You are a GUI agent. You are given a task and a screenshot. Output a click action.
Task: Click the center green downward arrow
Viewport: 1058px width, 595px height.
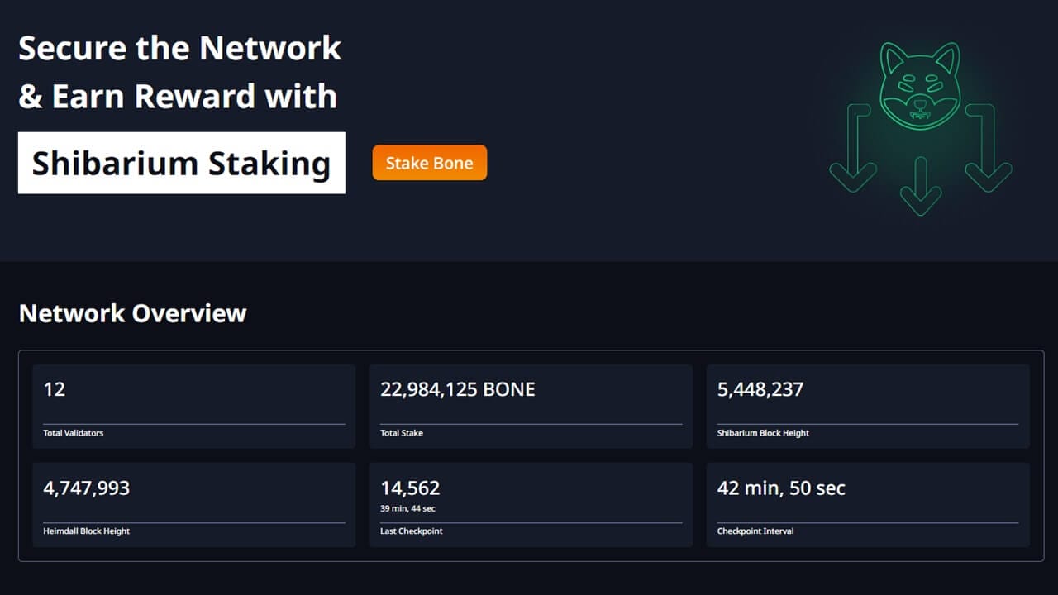click(x=920, y=192)
